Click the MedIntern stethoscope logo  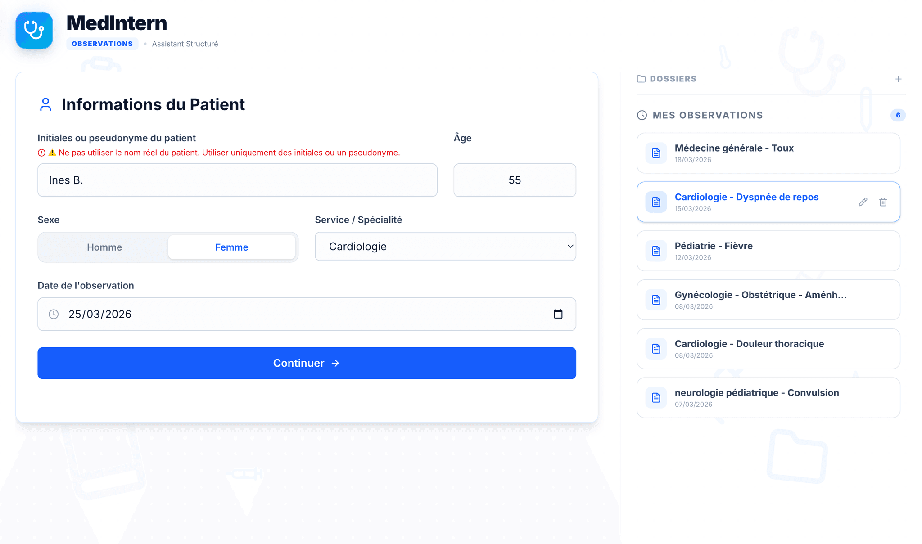pyautogui.click(x=34, y=31)
